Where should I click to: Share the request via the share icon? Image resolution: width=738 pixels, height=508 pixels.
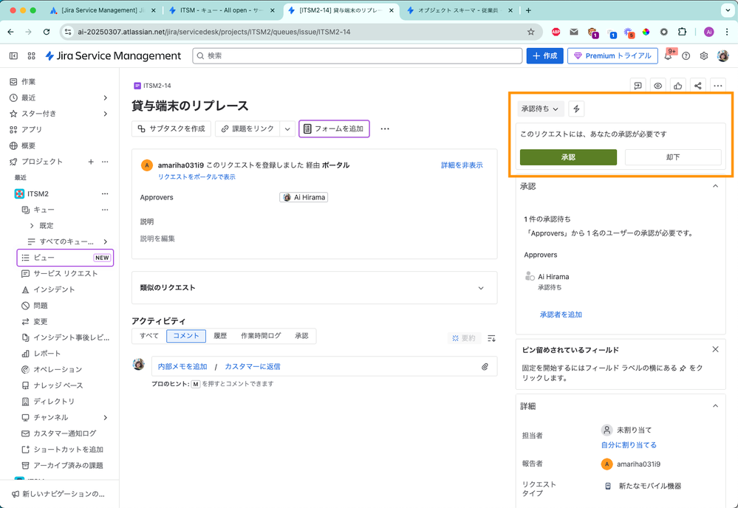click(697, 85)
